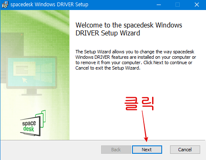Image resolution: width=206 pixels, height=160 pixels.
Task: Click the Next button
Action: (147, 150)
